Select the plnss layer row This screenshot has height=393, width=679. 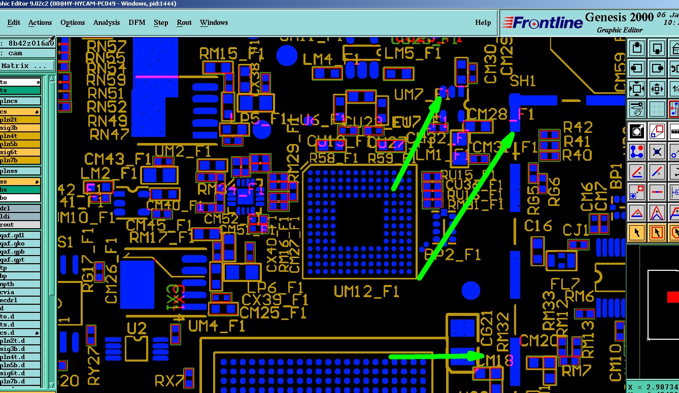pyautogui.click(x=20, y=171)
